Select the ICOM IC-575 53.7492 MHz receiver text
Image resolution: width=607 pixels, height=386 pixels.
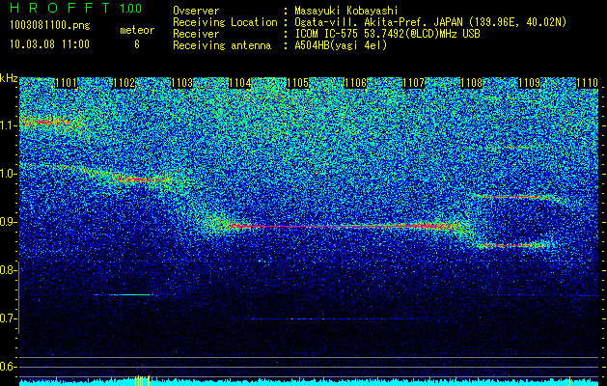[x=388, y=34]
